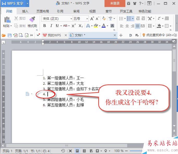Image resolution: width=178 pixels, height=154 pixels.
Task: Expand the 粘贴 paste options arrow
Action: tap(11, 26)
